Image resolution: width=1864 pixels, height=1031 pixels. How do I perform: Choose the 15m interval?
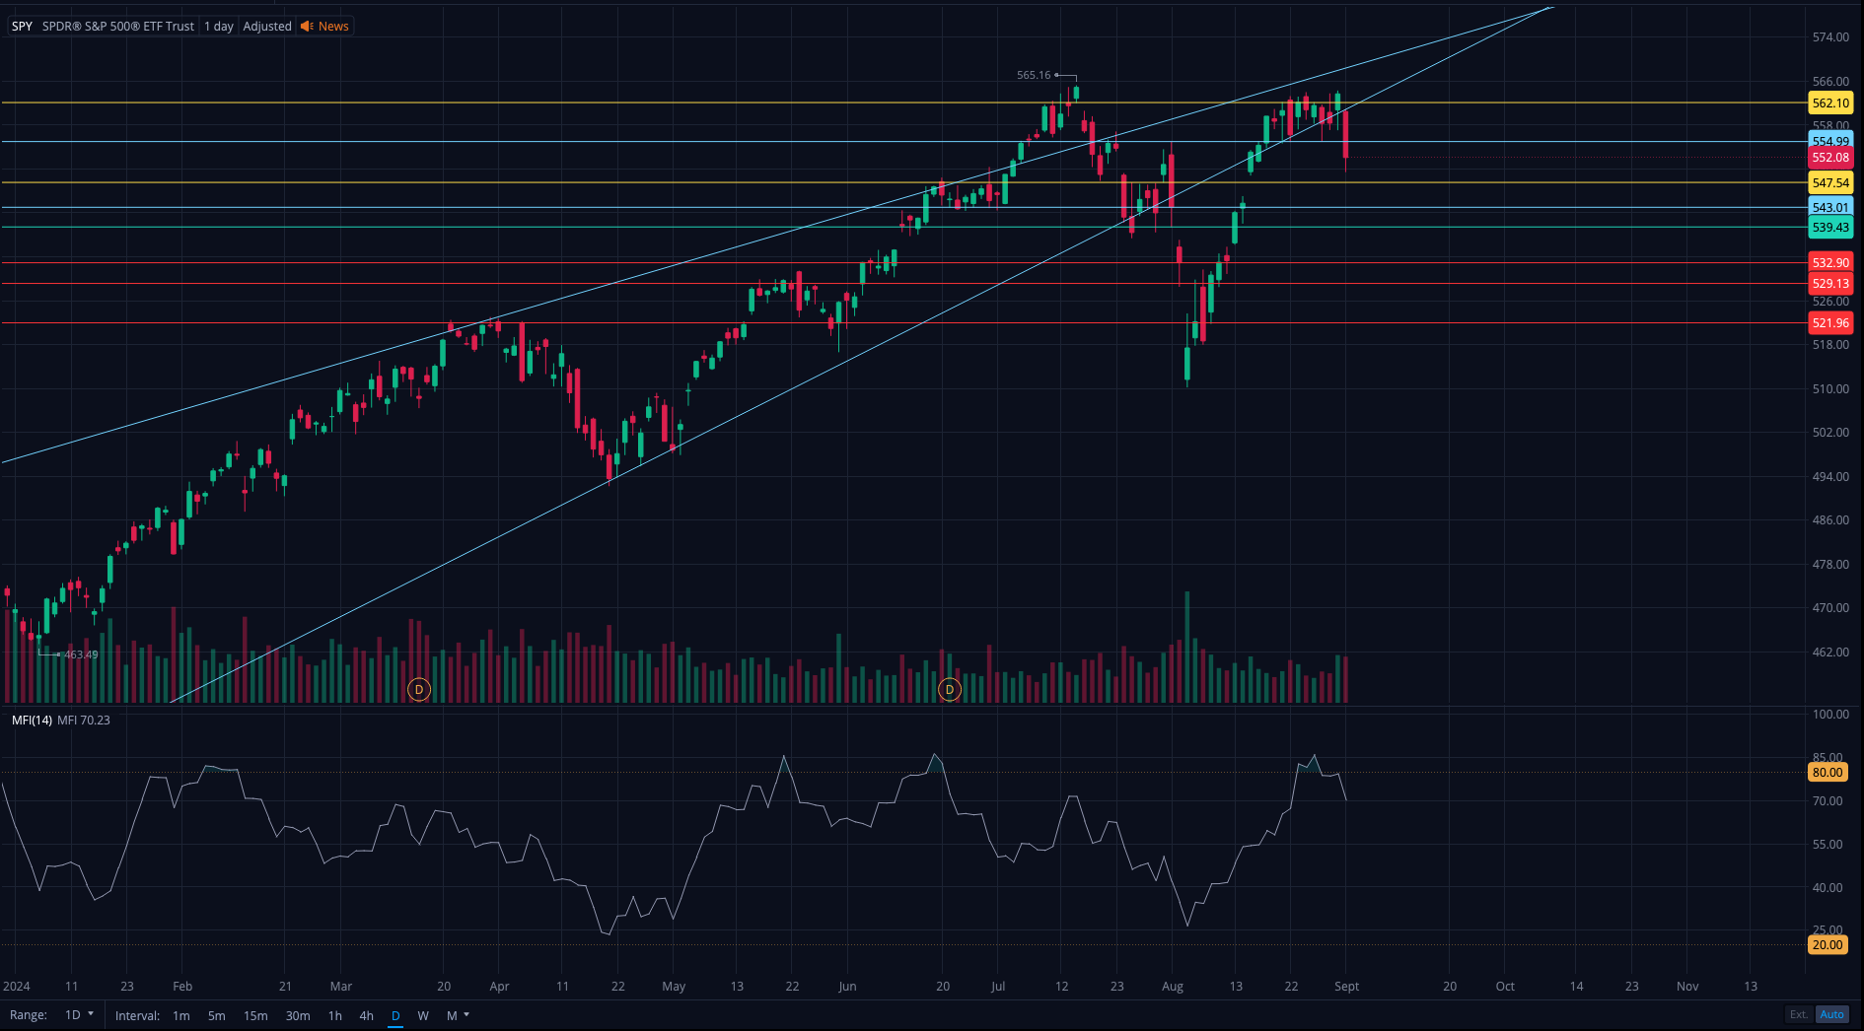[255, 1015]
